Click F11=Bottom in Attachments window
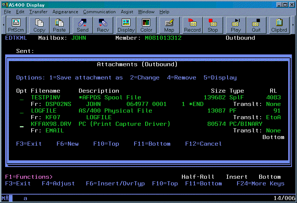The image size is (297, 203). (x=152, y=144)
